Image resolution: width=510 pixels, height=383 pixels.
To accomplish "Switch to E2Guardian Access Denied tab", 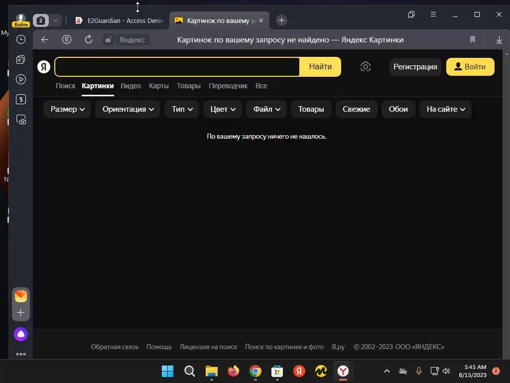I will point(120,20).
